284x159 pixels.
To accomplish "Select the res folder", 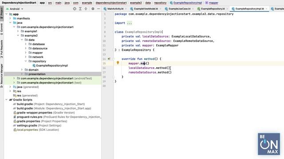I will [x=19, y=91].
